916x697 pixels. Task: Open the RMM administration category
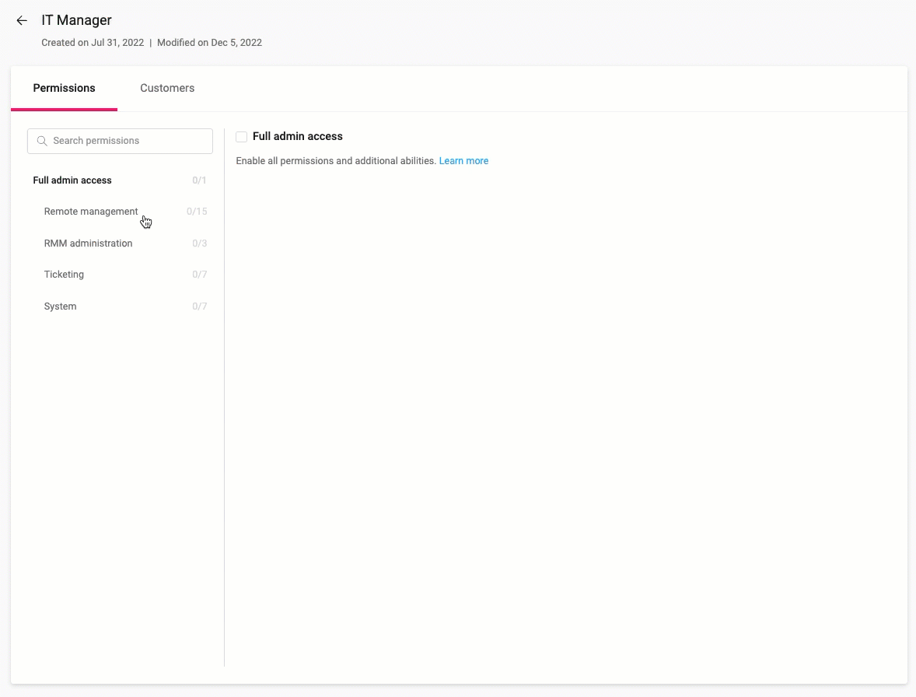(x=88, y=243)
